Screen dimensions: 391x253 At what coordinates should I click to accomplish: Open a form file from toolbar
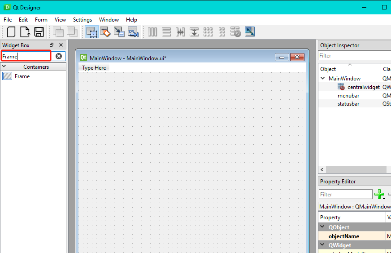pyautogui.click(x=25, y=32)
